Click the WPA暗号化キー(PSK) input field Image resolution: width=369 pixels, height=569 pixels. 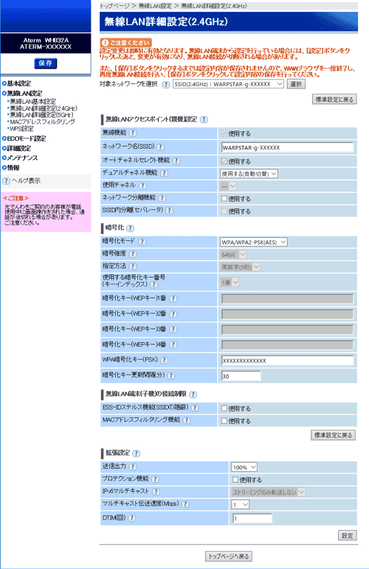(287, 360)
